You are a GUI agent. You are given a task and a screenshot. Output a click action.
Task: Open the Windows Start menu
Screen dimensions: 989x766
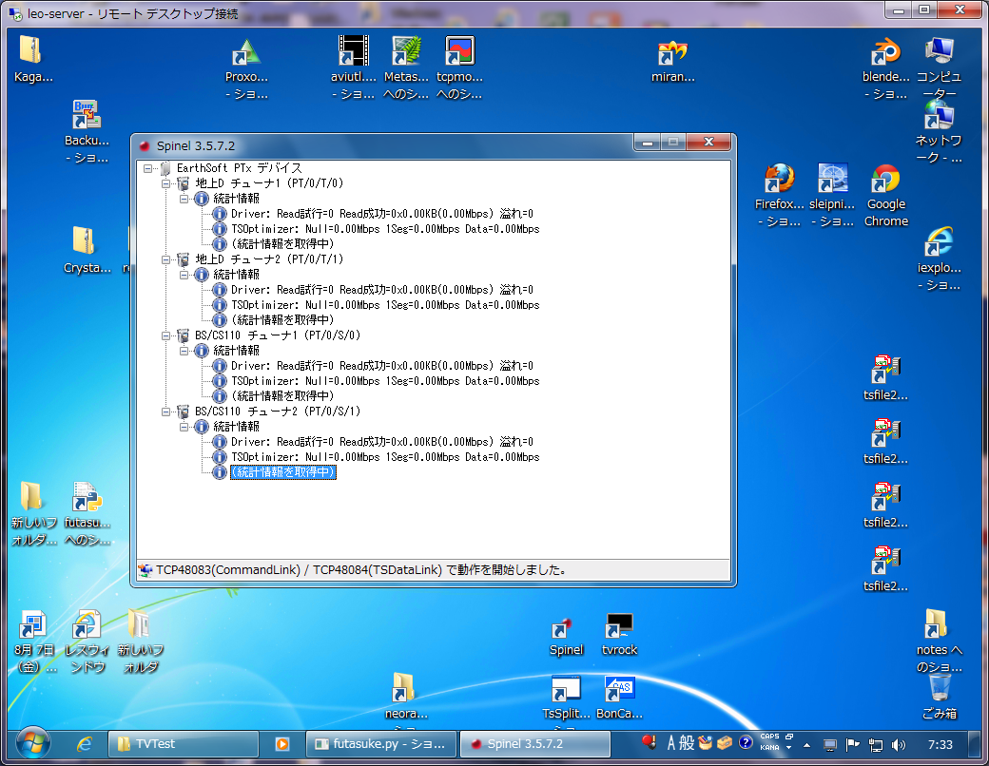33,742
